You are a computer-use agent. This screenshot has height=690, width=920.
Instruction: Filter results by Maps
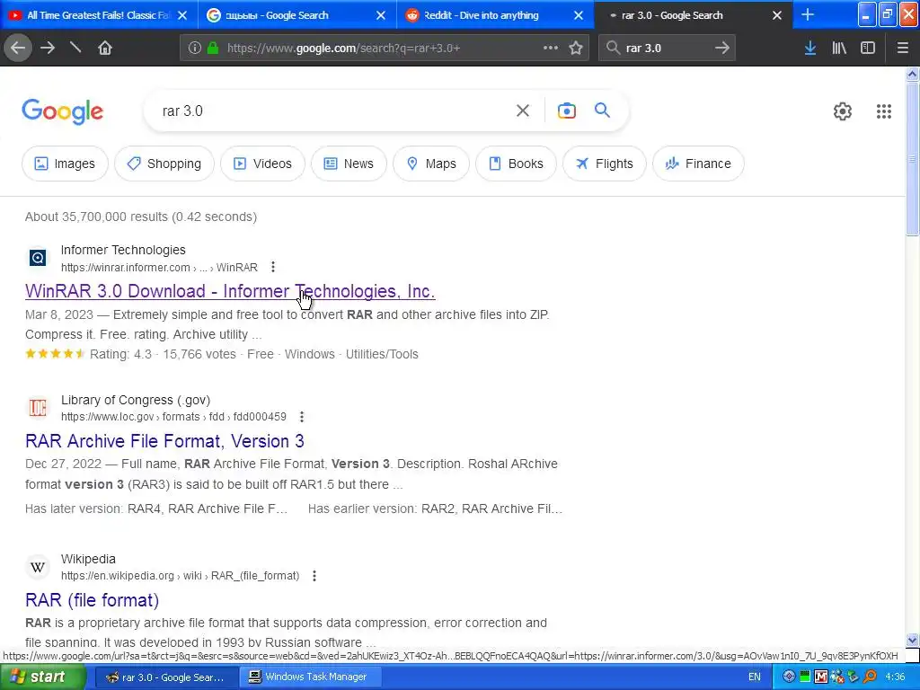coord(431,164)
